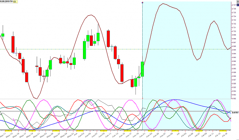Screen dimensions: 239x140
Task: Click the 0.700 price axis label
Action: pyautogui.click(x=234, y=31)
